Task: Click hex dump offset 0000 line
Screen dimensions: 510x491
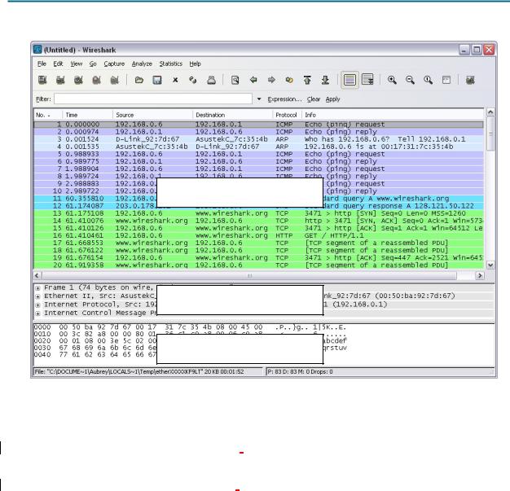Action: pyautogui.click(x=190, y=327)
